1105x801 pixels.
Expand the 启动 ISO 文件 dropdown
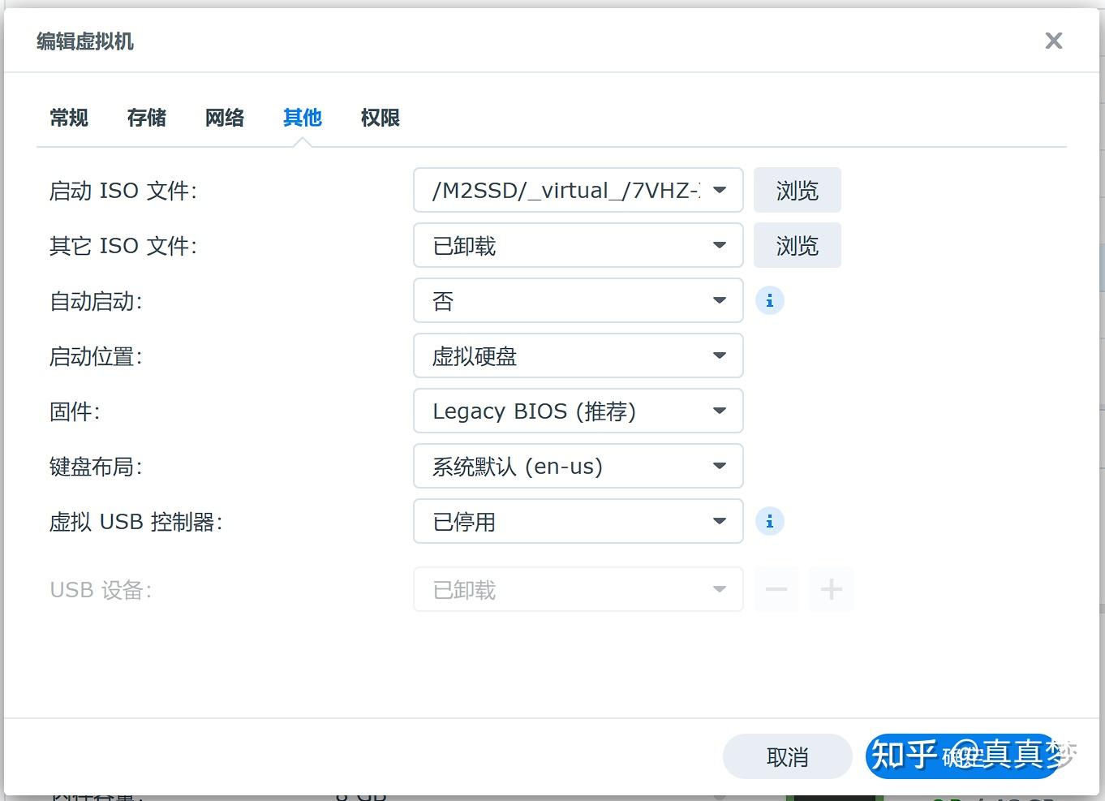click(578, 190)
